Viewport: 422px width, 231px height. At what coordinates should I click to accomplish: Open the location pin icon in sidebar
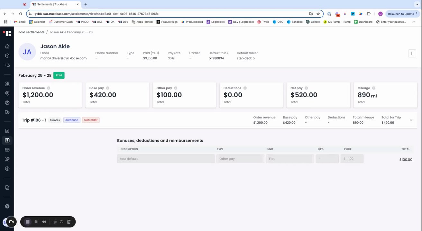point(7,93)
